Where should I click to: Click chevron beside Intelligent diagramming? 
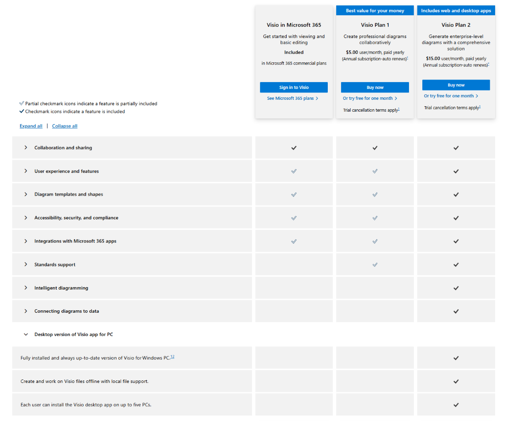coord(26,288)
